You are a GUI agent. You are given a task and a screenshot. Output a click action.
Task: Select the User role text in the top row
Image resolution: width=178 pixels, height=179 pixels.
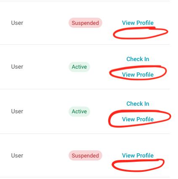17,23
